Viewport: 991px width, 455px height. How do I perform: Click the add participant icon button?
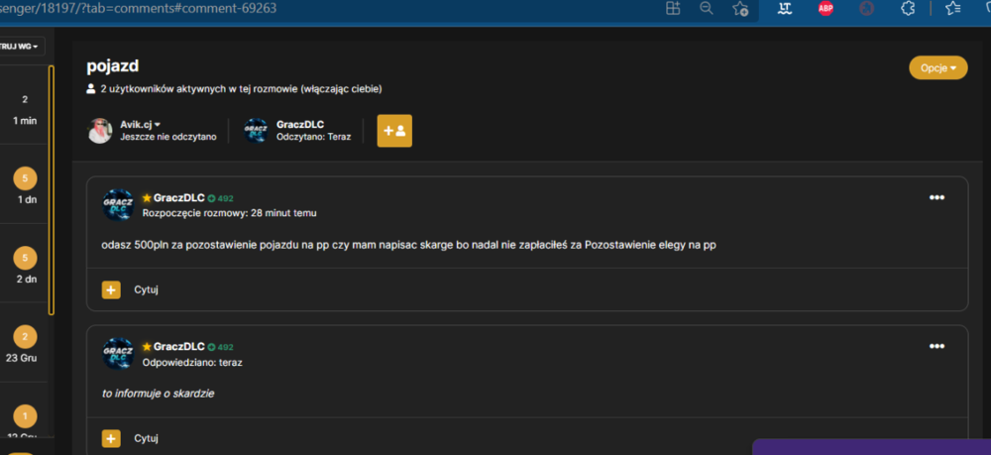[x=394, y=131]
